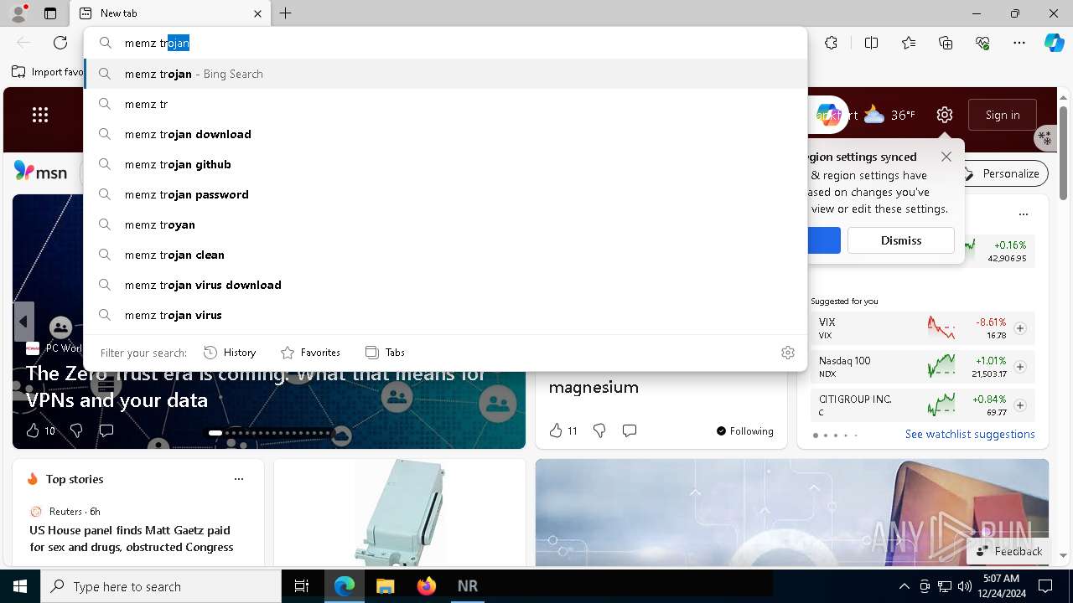The image size is (1073, 603).
Task: Choose the 'memz trojan virus' suggestion
Action: [445, 315]
